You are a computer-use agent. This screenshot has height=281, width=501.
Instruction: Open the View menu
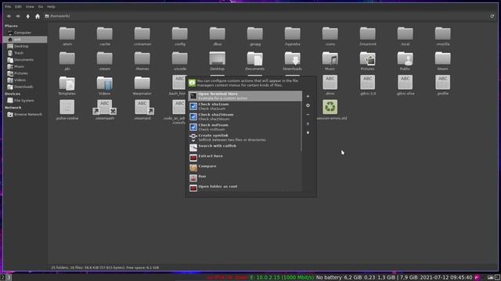click(x=30, y=7)
